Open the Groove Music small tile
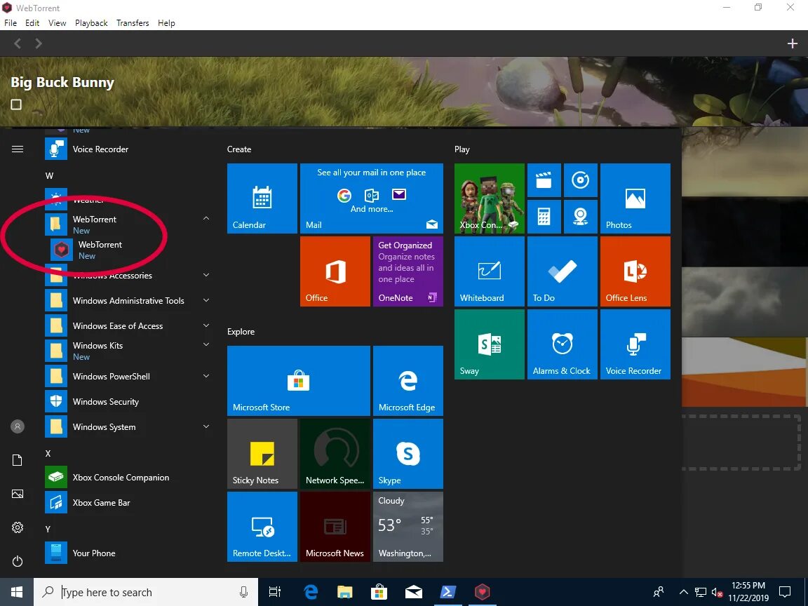808x606 pixels. (581, 180)
